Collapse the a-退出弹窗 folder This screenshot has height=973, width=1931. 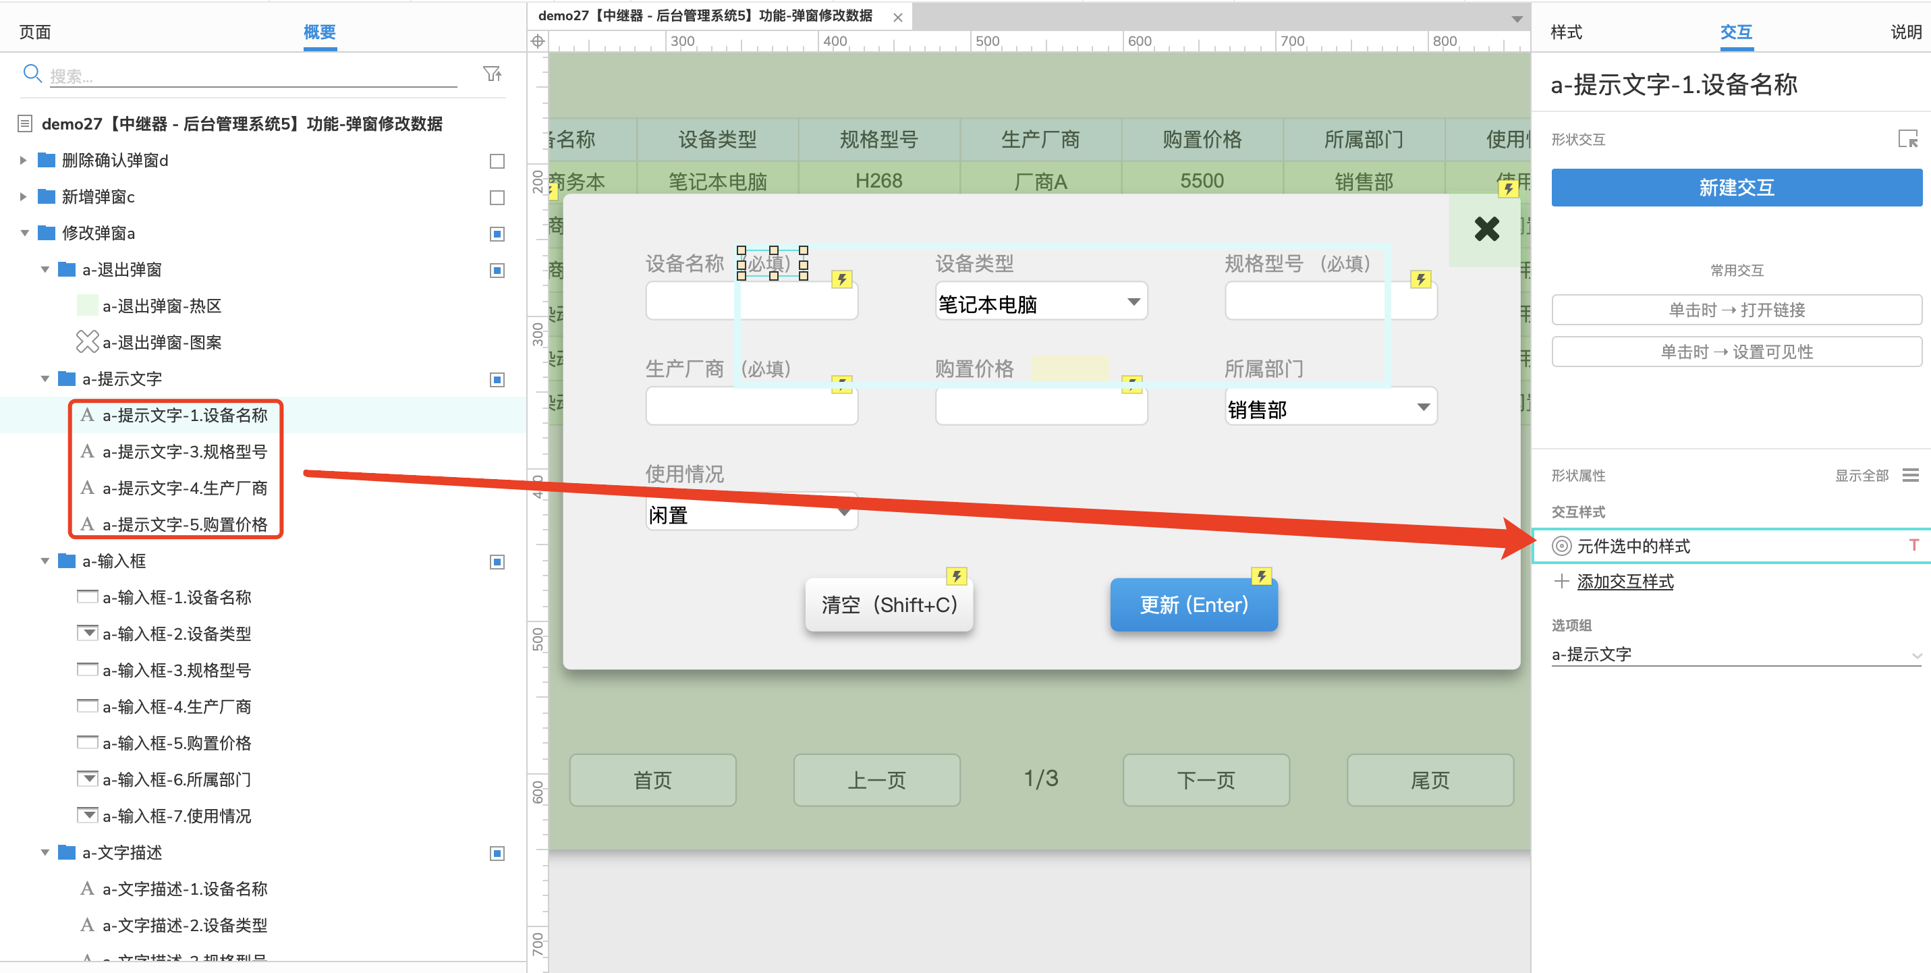click(x=45, y=269)
